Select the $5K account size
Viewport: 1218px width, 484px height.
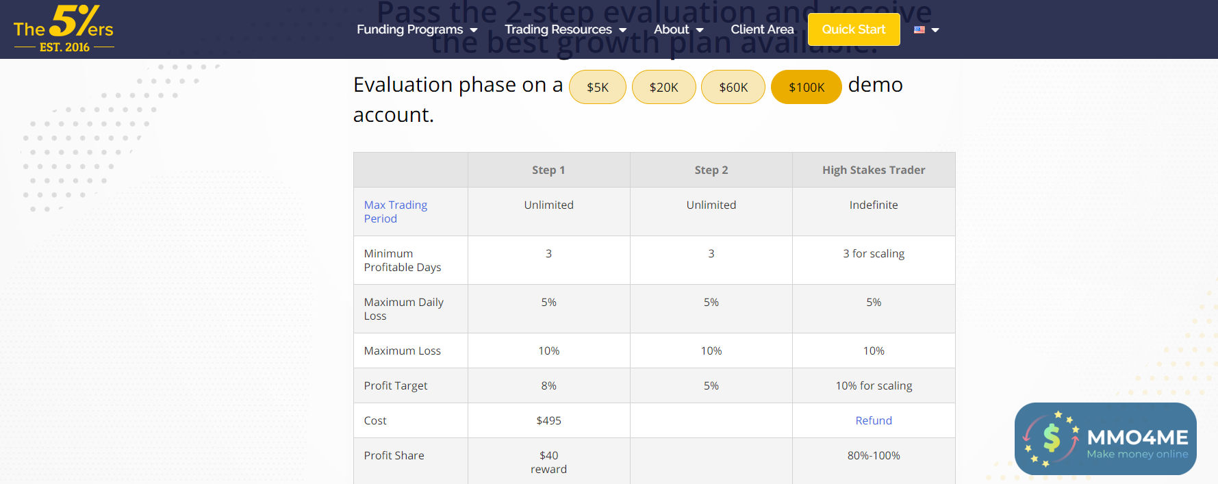pos(597,87)
